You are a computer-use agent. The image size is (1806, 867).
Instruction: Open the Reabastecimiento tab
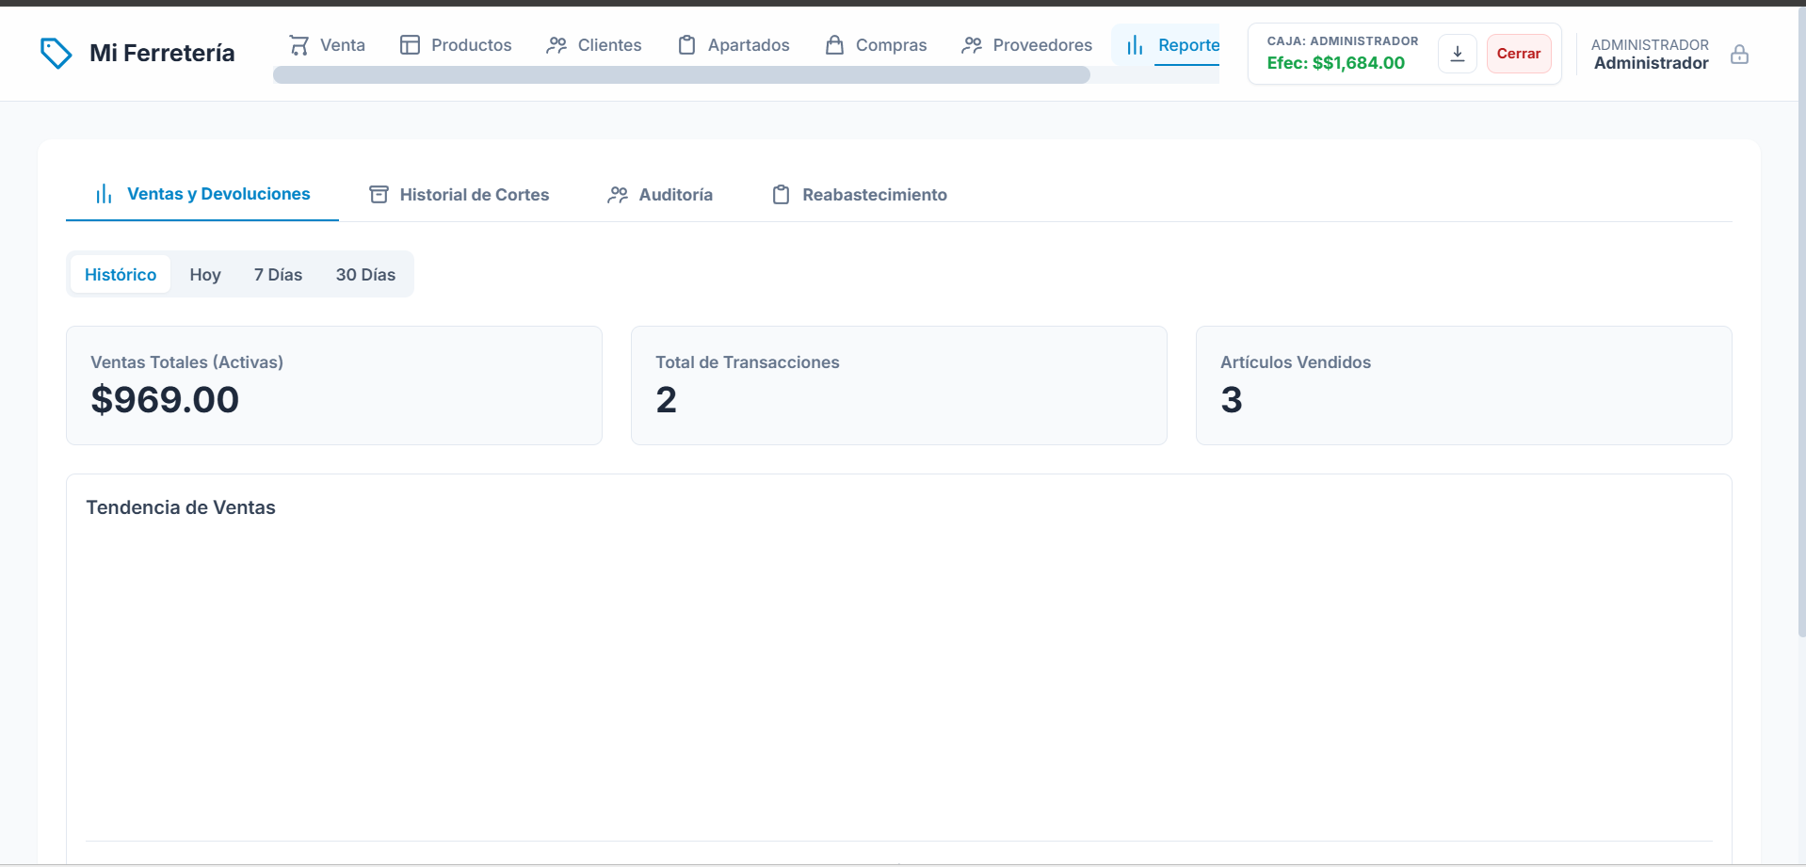[x=860, y=195]
